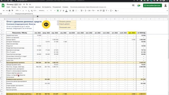This screenshot has width=169, height=95.
Task: Open the Файл menu
Action: pos(8,7)
